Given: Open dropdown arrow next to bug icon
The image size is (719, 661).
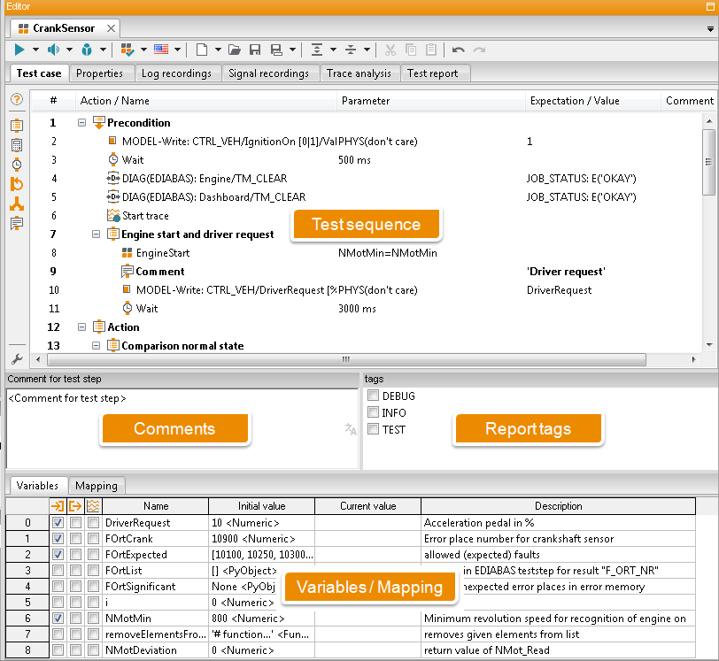Looking at the screenshot, I should [x=104, y=50].
